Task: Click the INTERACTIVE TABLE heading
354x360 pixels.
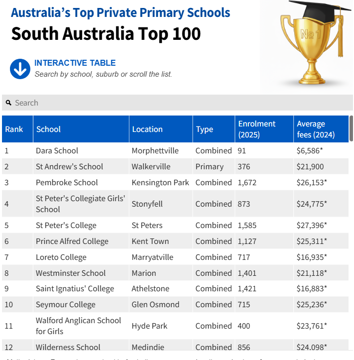Action: (x=75, y=63)
